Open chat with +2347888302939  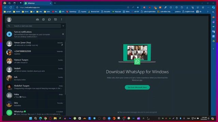[35, 53]
